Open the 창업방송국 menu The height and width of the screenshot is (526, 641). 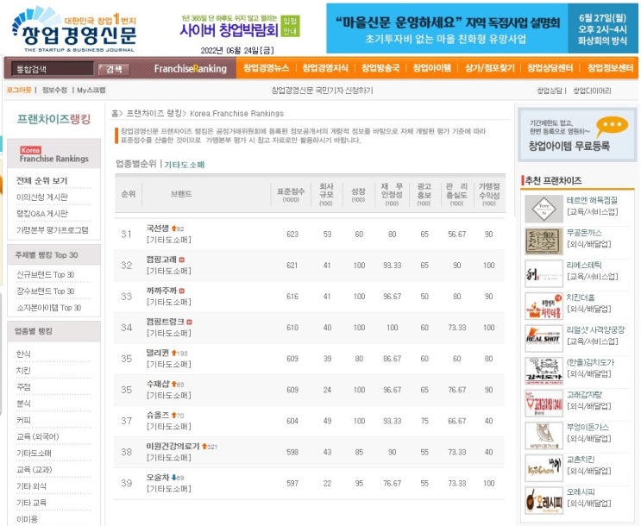(380, 68)
